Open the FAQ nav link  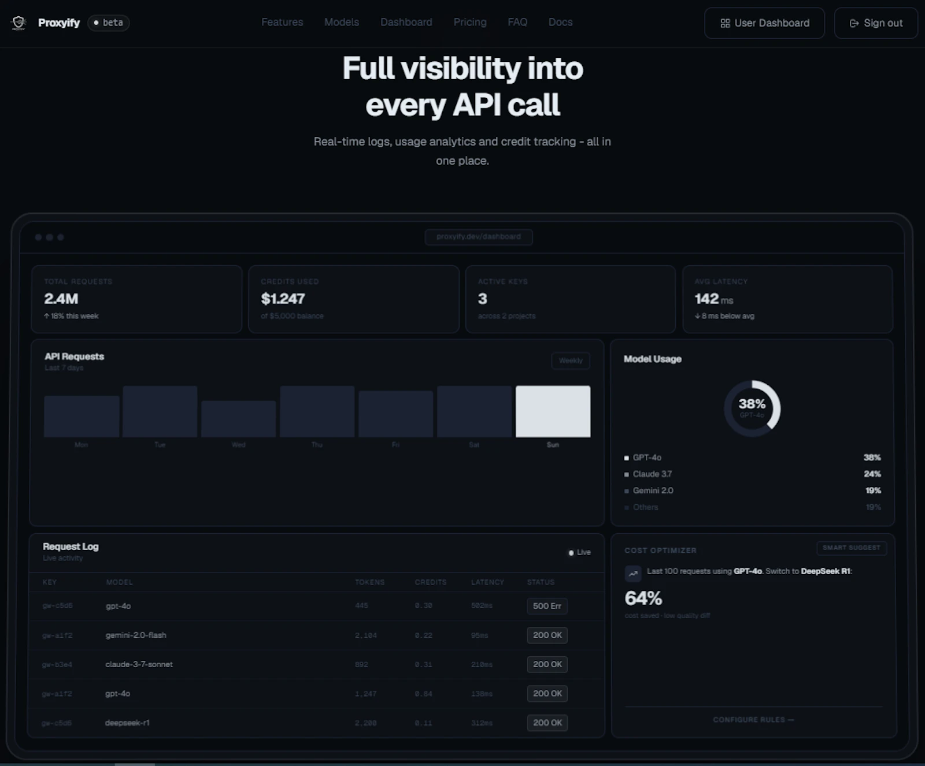coord(517,22)
